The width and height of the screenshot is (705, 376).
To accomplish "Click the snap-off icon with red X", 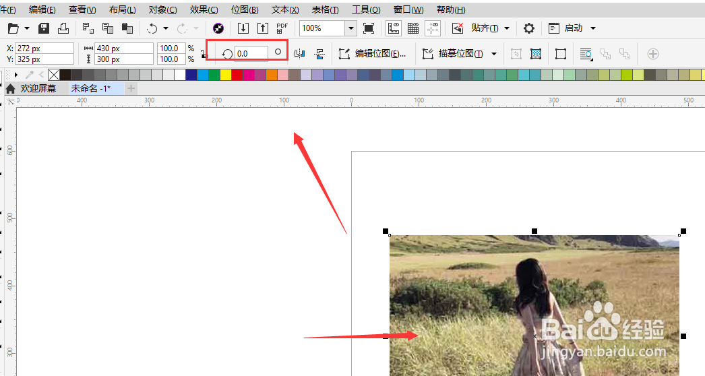I will pyautogui.click(x=458, y=28).
